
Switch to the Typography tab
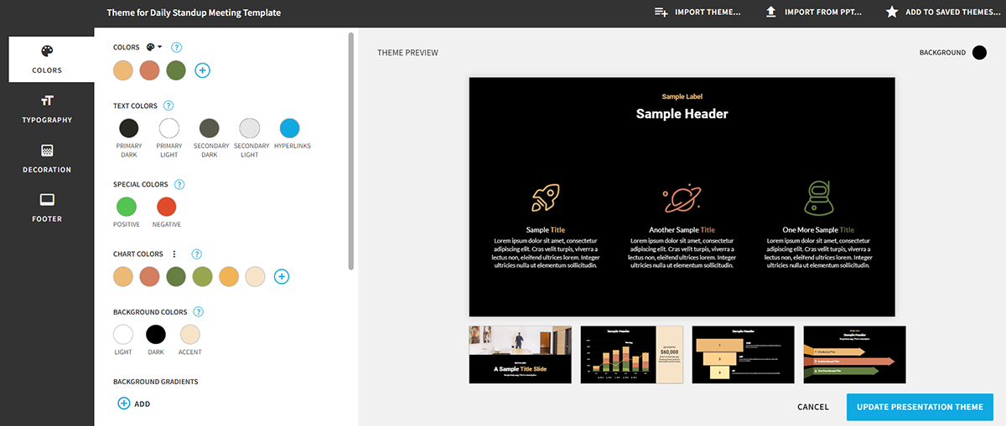click(x=47, y=108)
